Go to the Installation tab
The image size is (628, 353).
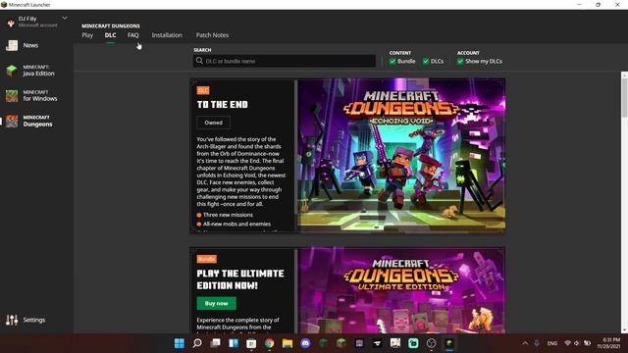[x=167, y=35]
